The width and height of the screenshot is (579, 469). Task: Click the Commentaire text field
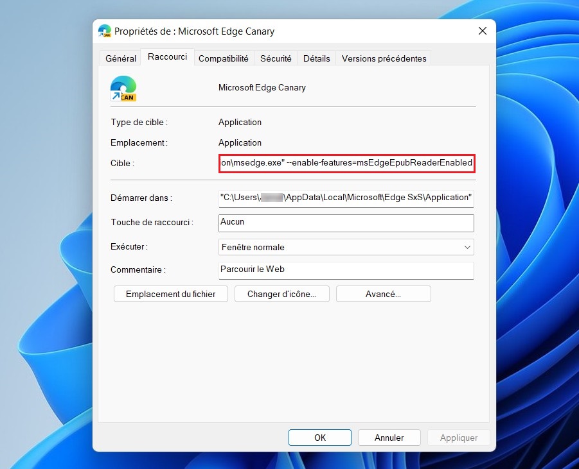point(346,270)
